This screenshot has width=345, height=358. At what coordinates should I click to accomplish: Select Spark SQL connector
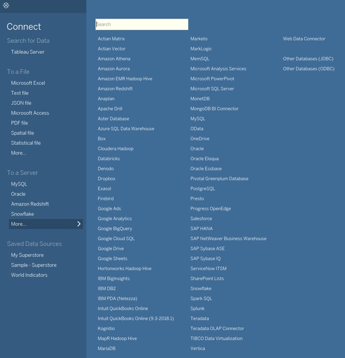[201, 299]
